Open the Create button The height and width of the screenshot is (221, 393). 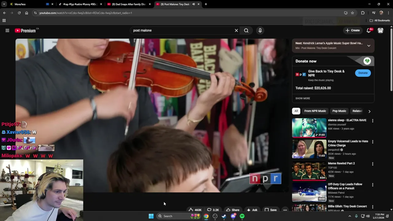pos(352,30)
